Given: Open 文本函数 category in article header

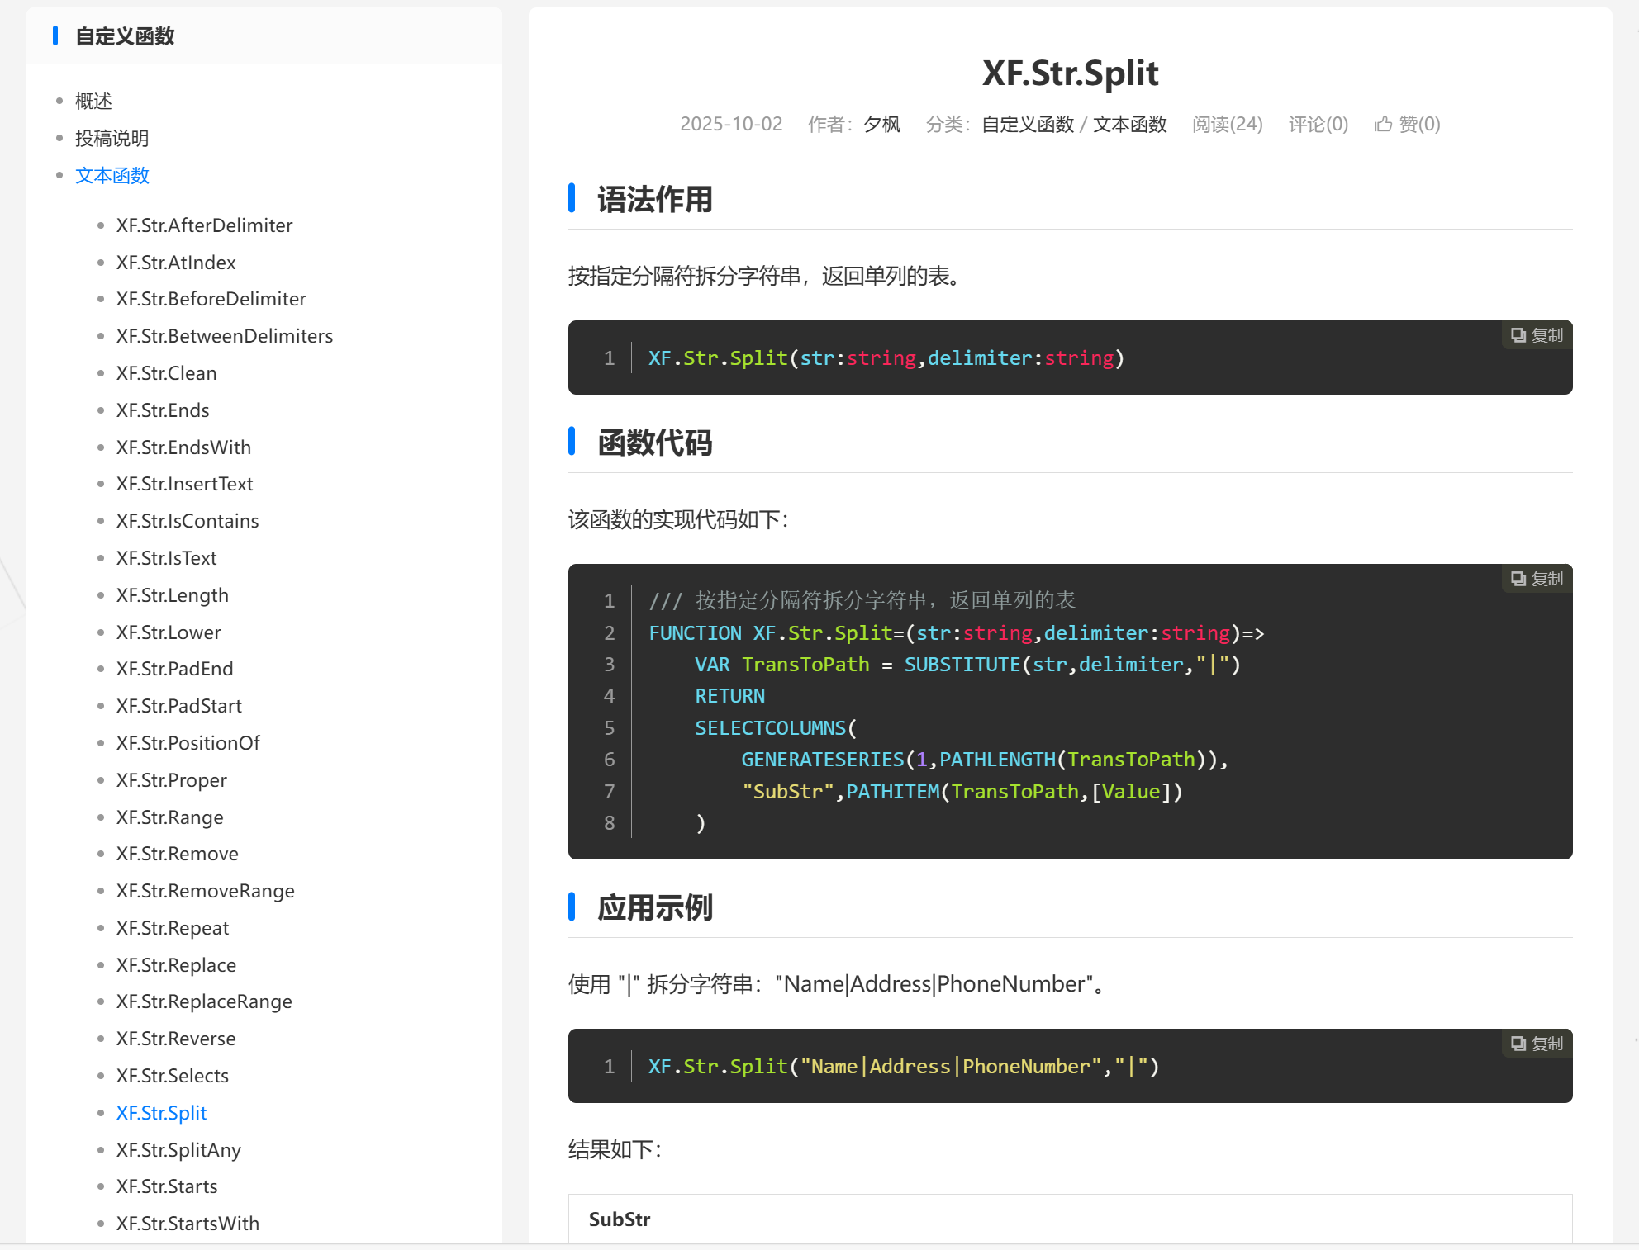Looking at the screenshot, I should tap(1129, 124).
